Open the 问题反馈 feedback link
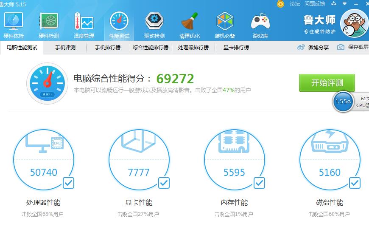 click(x=315, y=4)
